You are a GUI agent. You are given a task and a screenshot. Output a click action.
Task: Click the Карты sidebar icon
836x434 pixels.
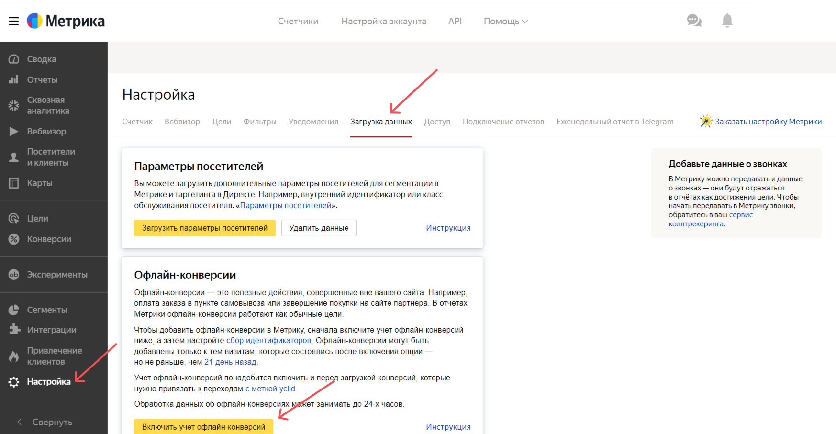[x=14, y=183]
